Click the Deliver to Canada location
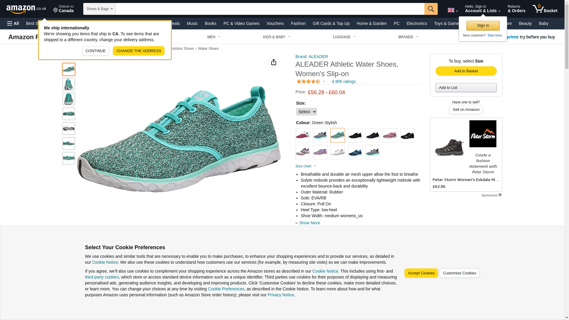 [64, 9]
